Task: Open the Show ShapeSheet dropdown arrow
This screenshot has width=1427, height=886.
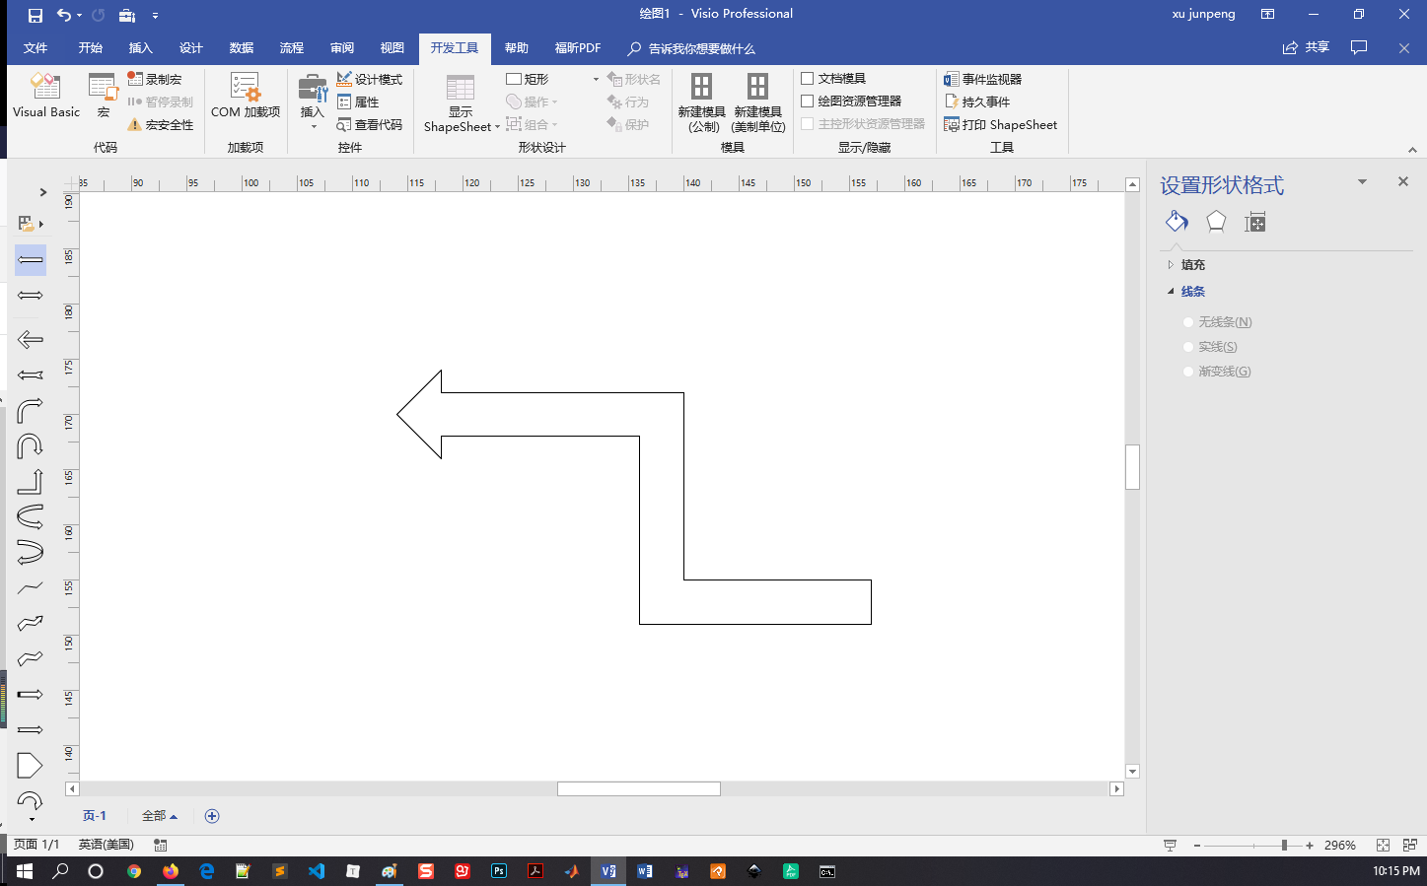Action: click(497, 127)
